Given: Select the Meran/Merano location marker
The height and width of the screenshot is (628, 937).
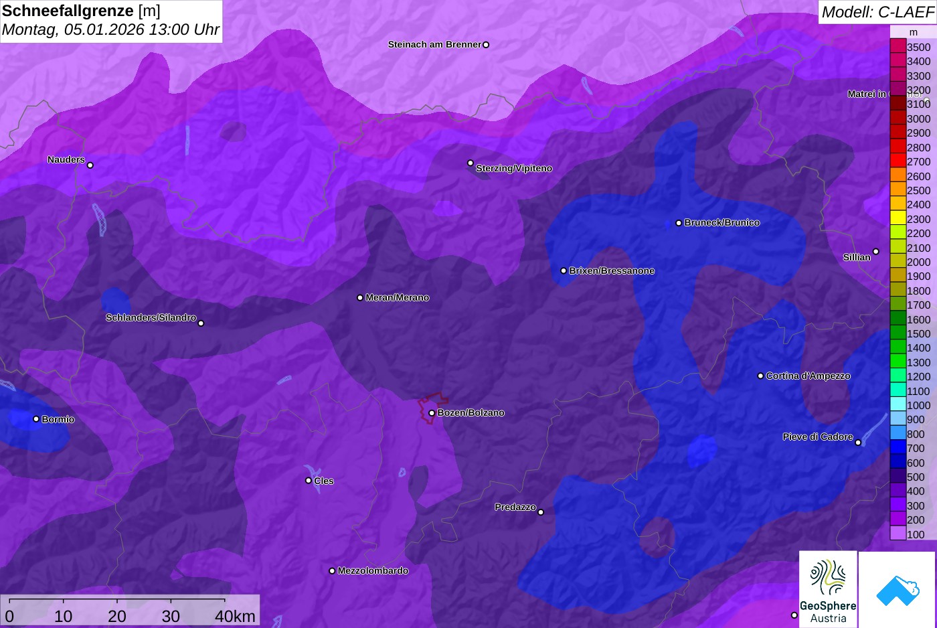Looking at the screenshot, I should point(360,298).
